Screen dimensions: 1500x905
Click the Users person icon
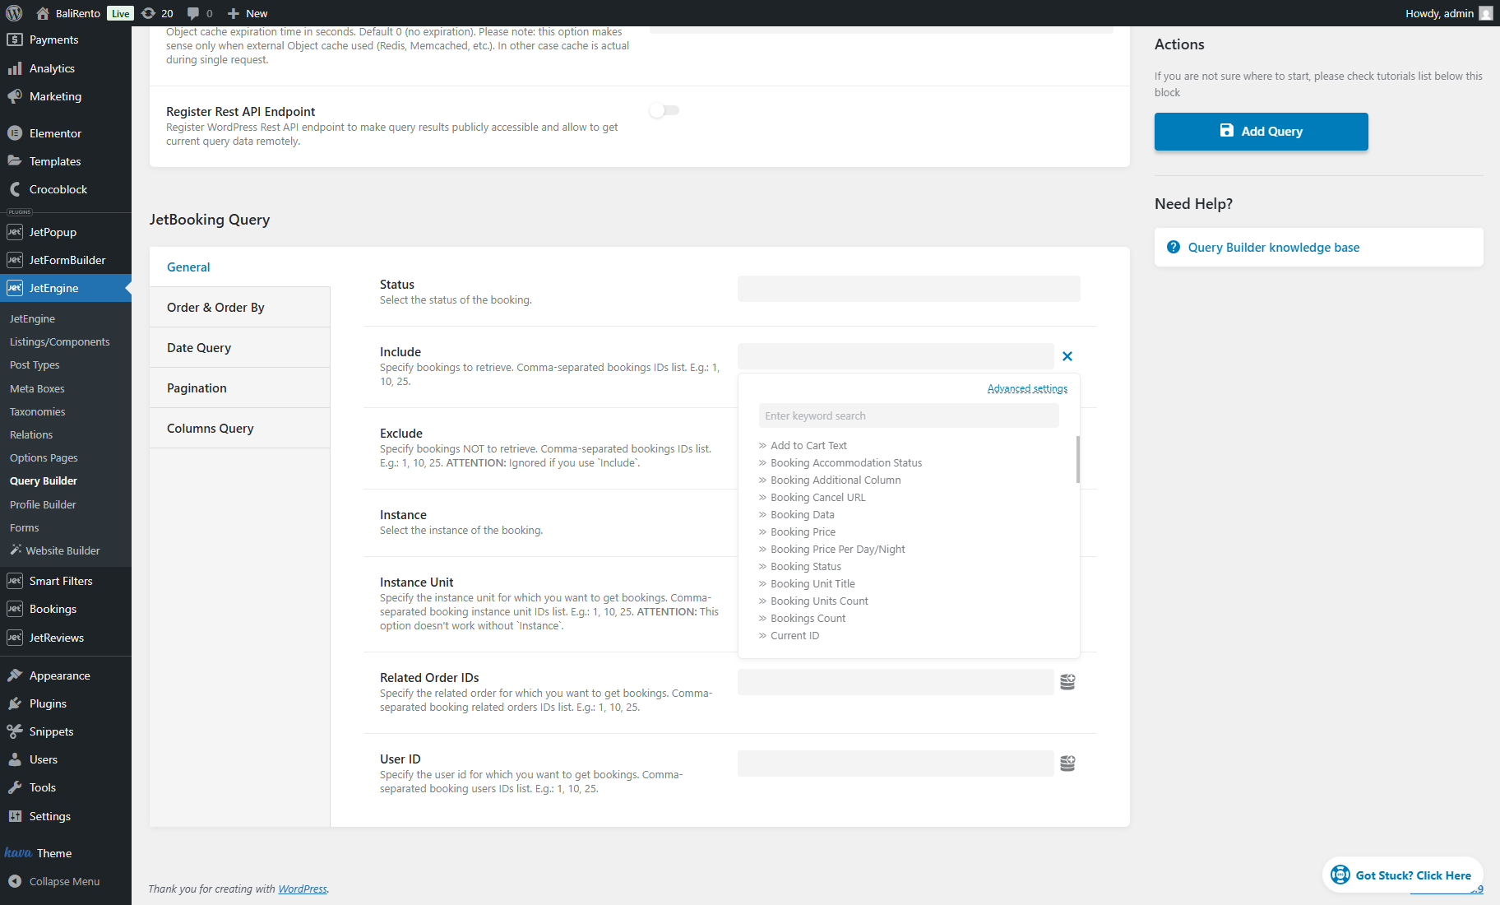[15, 759]
